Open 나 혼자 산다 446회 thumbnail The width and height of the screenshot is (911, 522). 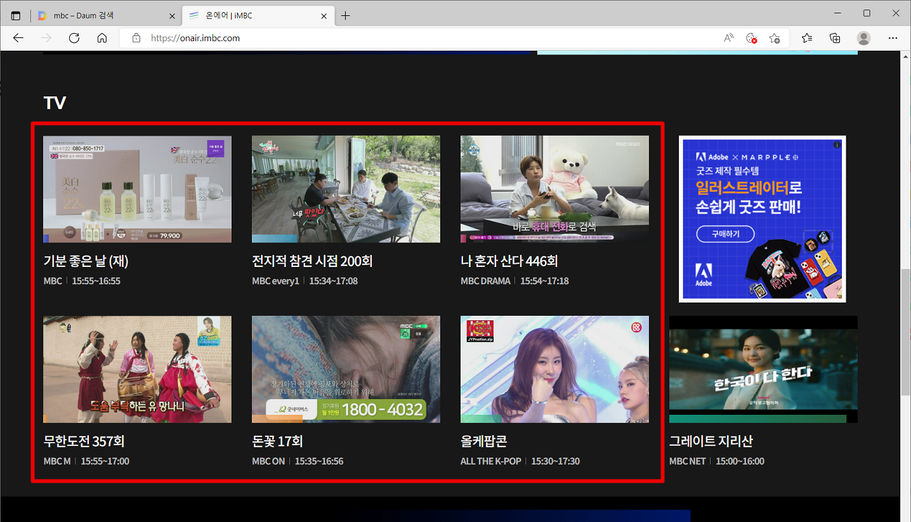click(x=554, y=189)
